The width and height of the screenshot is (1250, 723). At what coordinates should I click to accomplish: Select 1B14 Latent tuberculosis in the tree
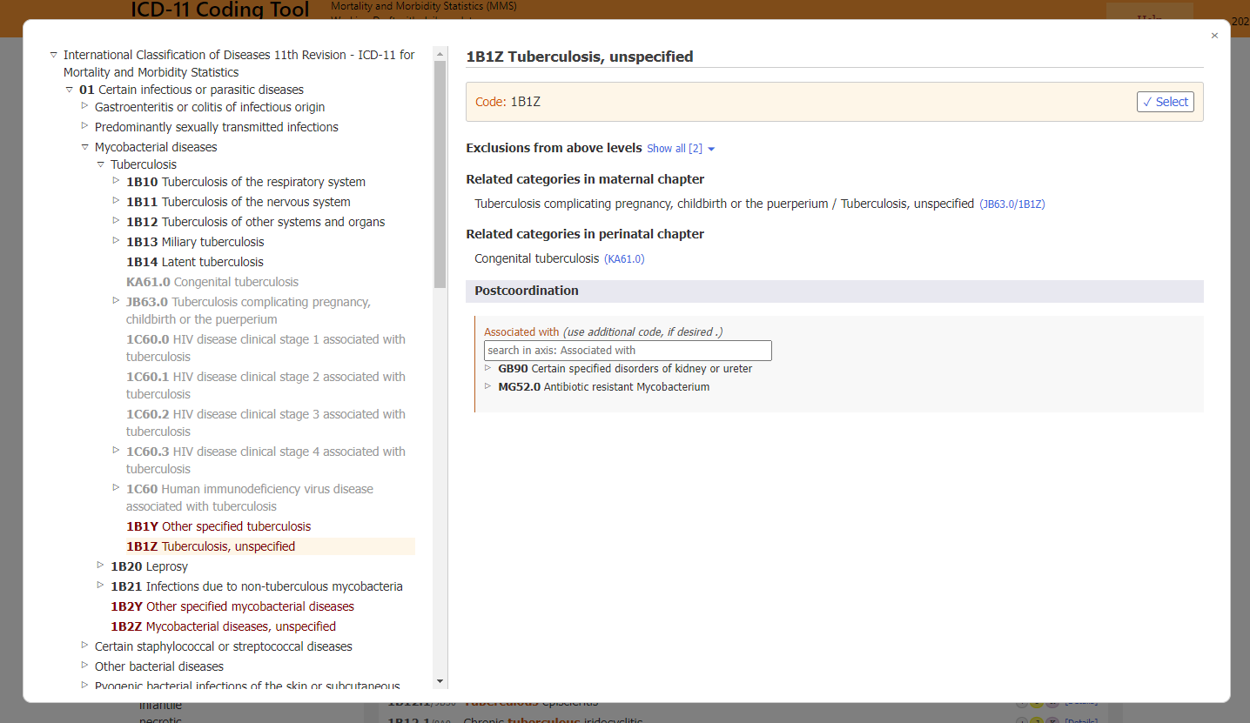click(194, 261)
